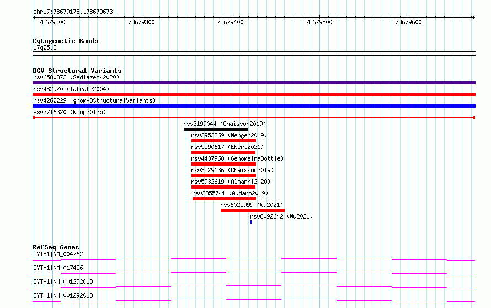Select the blue nsv4262229 variant bar
The width and height of the screenshot is (491, 308).
pyautogui.click(x=254, y=106)
